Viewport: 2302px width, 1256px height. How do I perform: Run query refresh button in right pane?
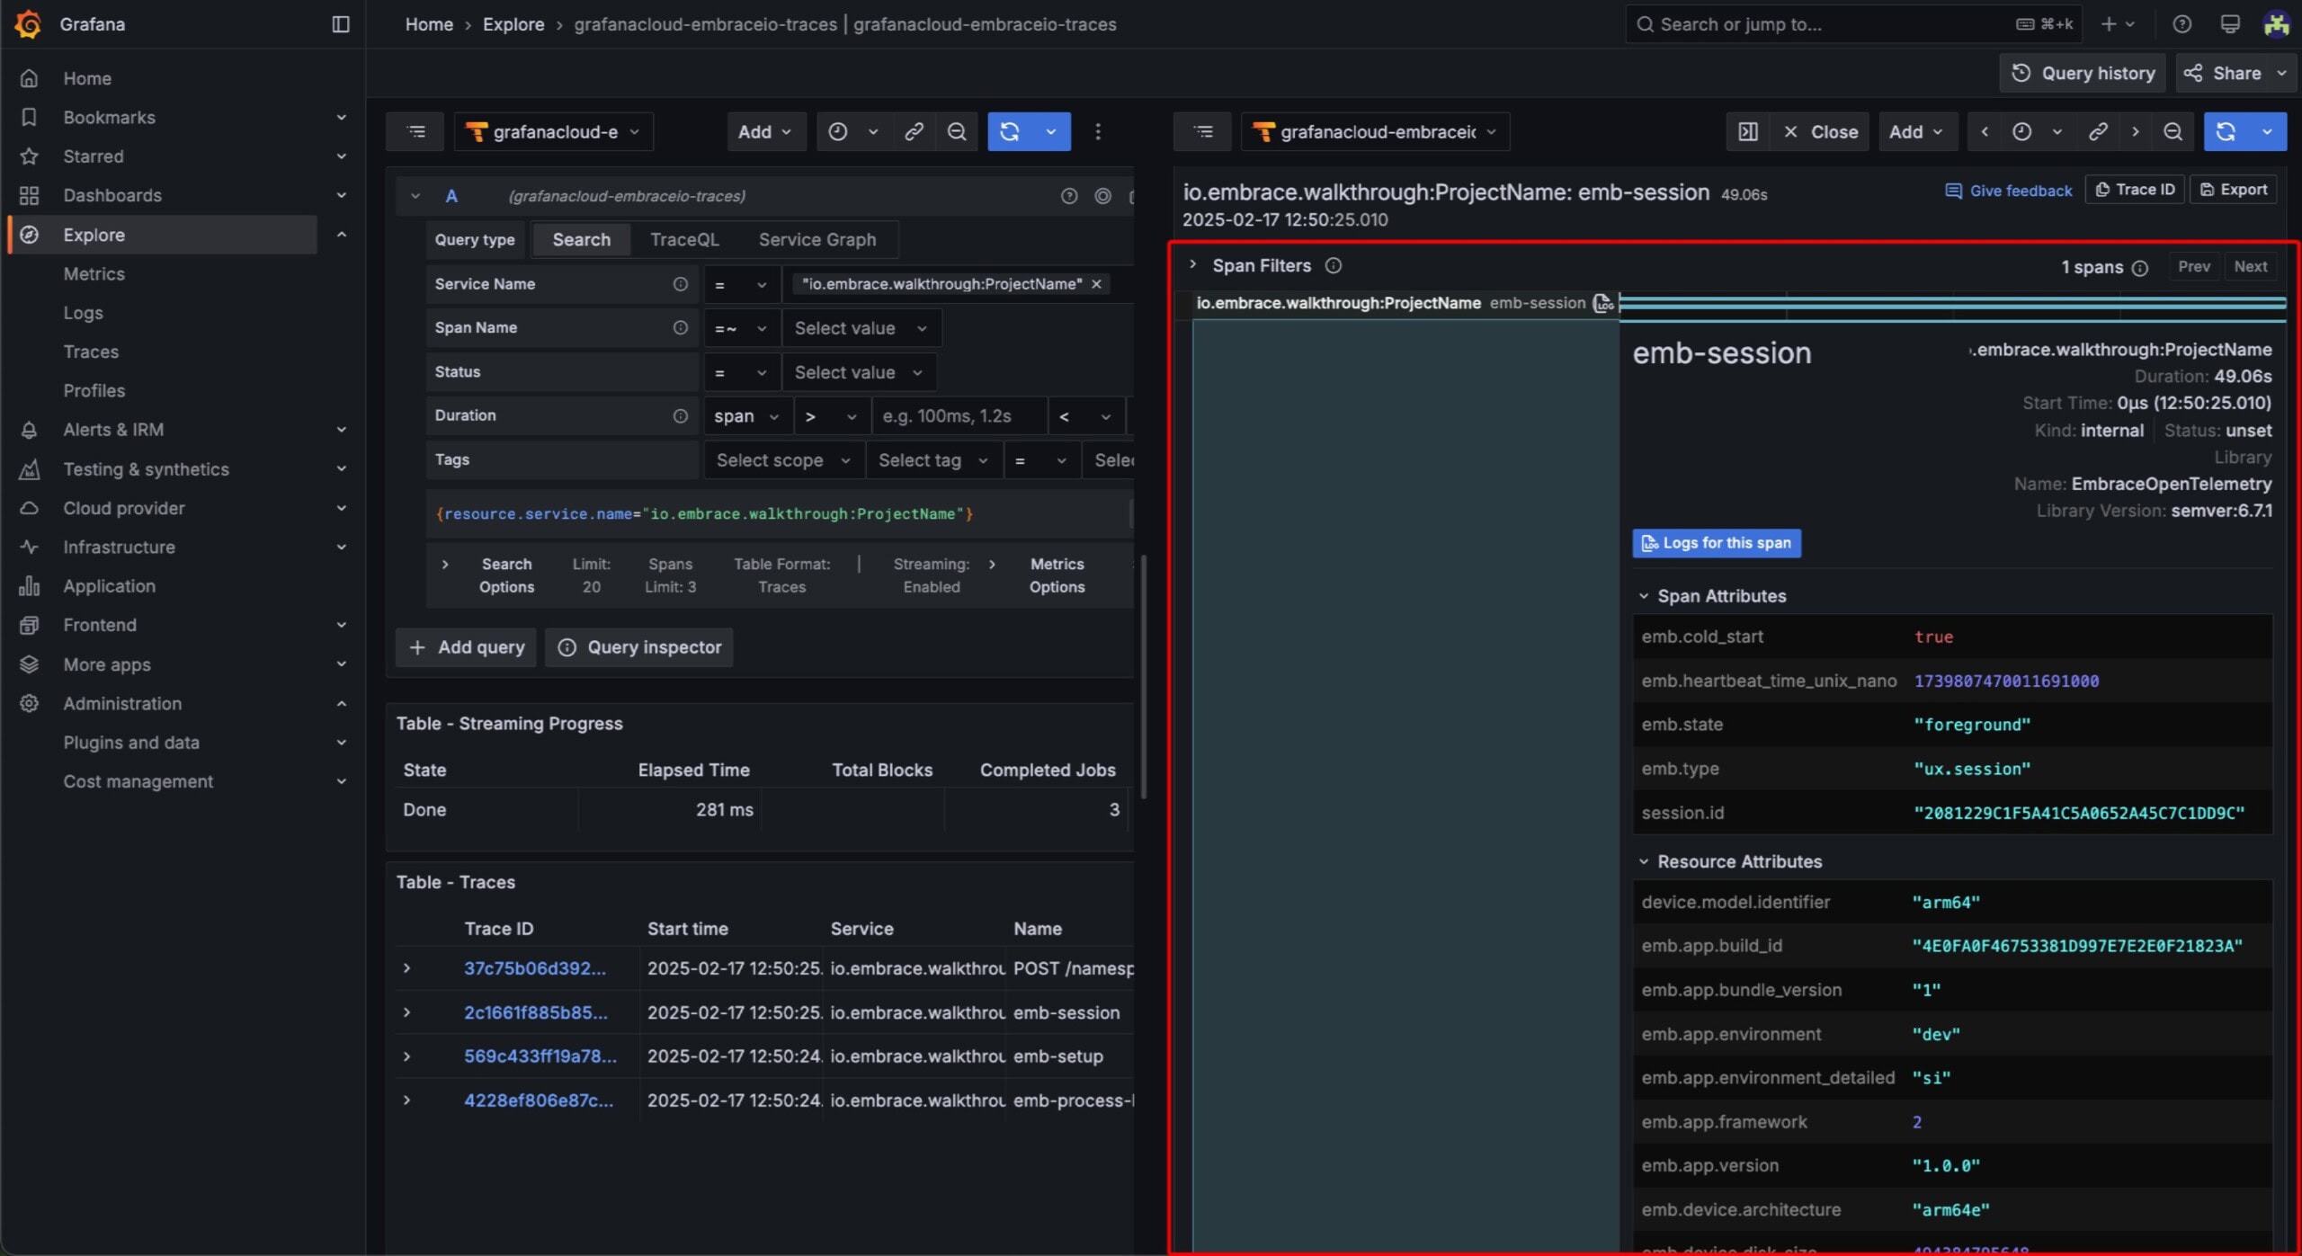[x=2226, y=132]
